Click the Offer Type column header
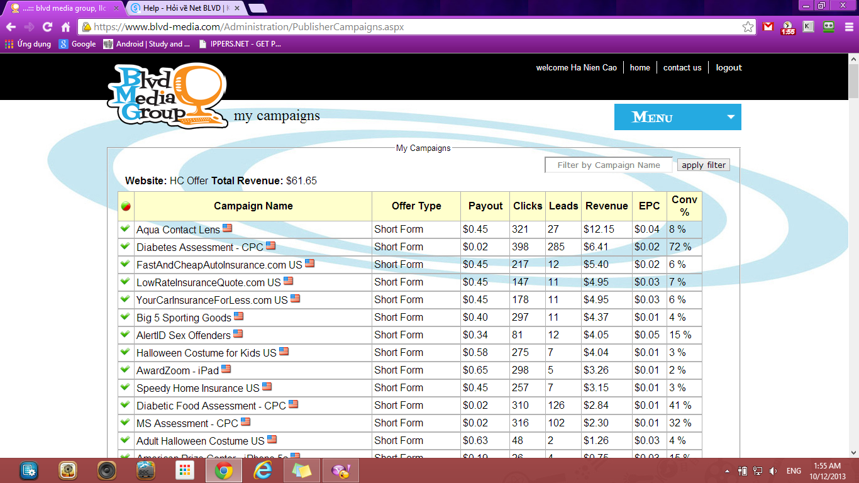 coord(416,206)
